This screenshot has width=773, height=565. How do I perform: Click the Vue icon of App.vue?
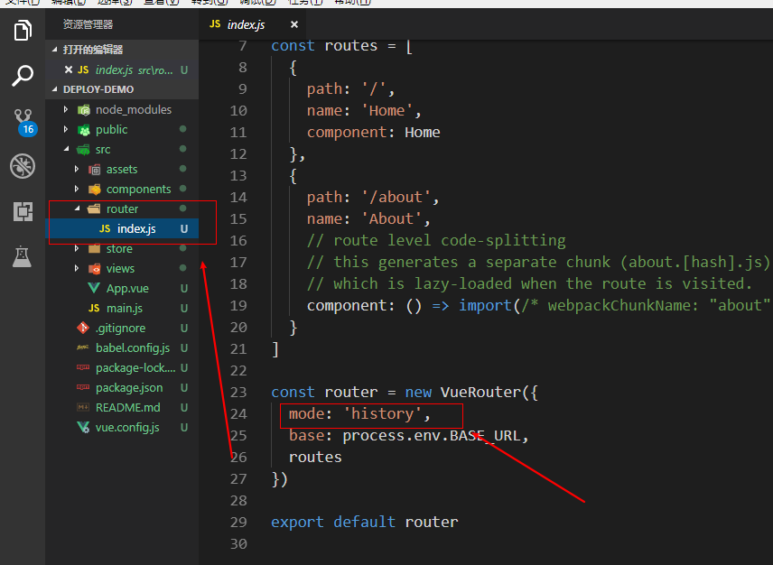[x=94, y=288]
